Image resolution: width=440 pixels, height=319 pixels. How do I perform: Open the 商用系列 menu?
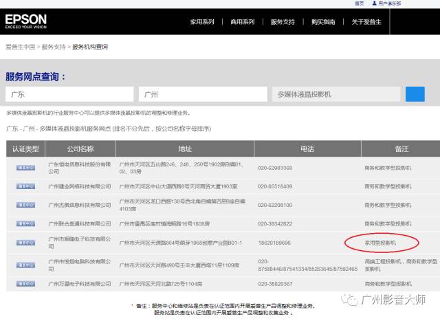[x=243, y=22]
